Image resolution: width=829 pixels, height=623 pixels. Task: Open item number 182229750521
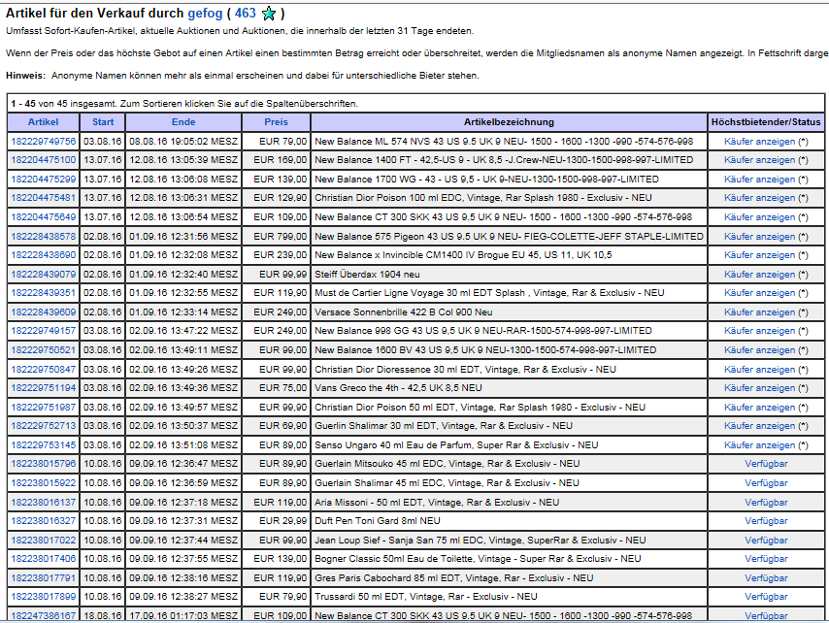coord(44,349)
